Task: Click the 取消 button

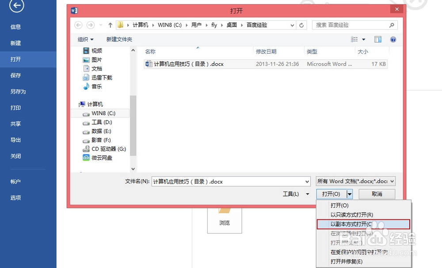Action: tap(377, 194)
